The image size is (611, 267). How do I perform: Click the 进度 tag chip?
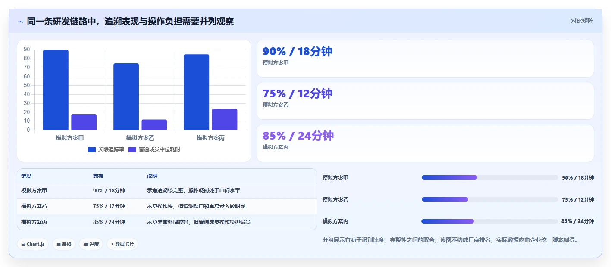[91, 244]
